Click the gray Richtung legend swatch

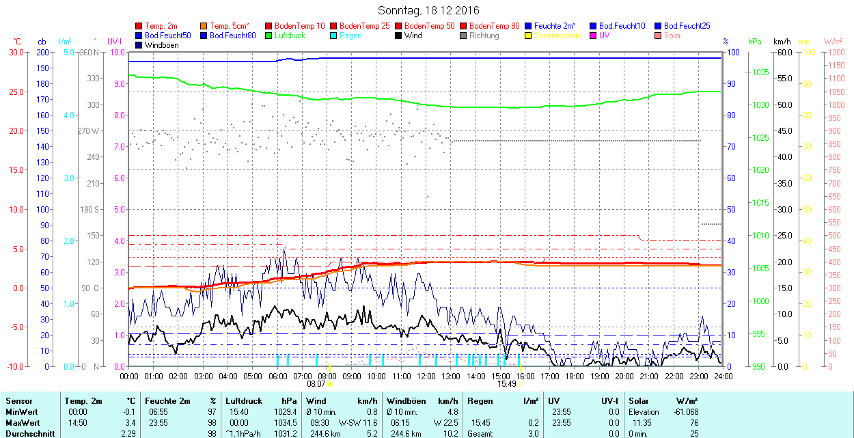[464, 36]
